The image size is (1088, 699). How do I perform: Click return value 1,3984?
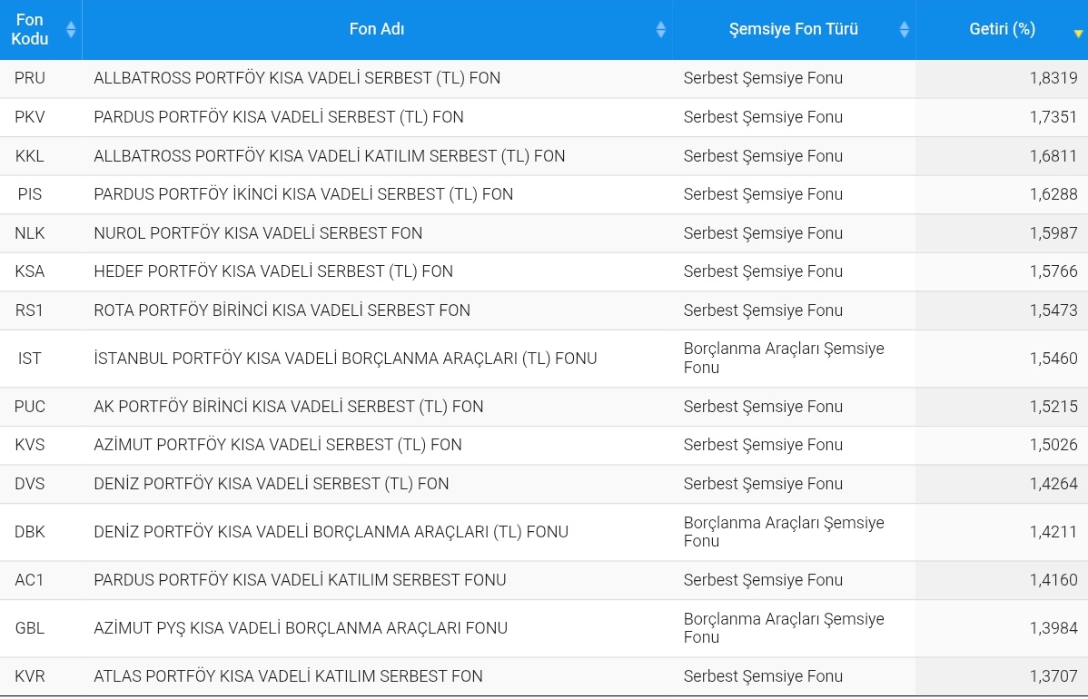[1053, 628]
